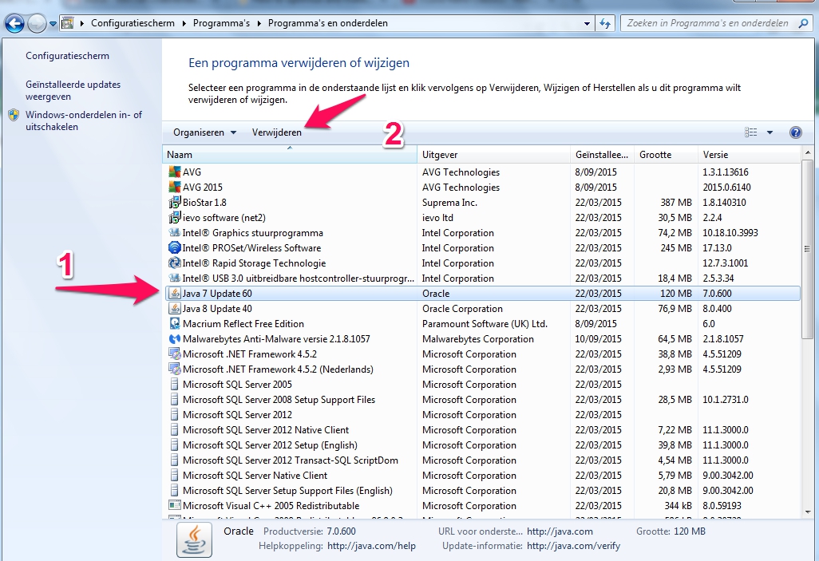The width and height of the screenshot is (819, 561).
Task: Click Programma's en onderdelen breadcrumb
Action: tap(328, 23)
